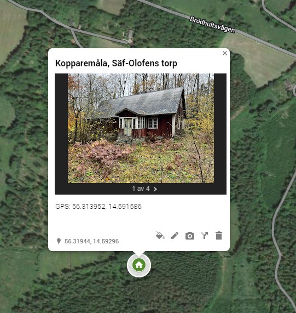Close the Kopparemåla info popup
This screenshot has height=313, width=296.
225,53
